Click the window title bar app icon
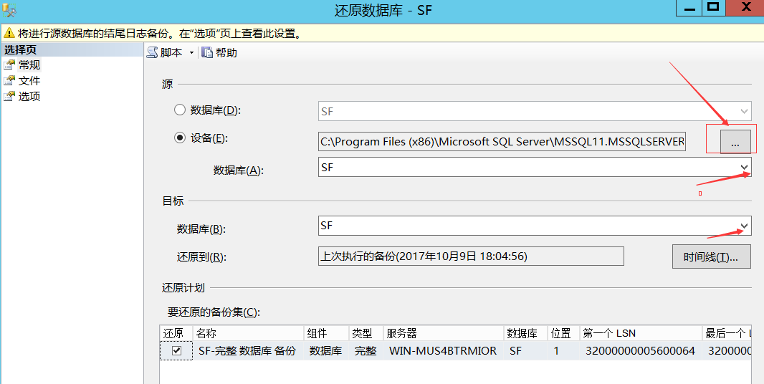The width and height of the screenshot is (764, 384). [x=10, y=9]
